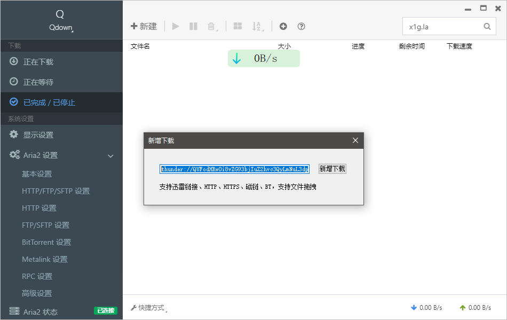
Task: Click the upload speed 0.00 B/s indicator
Action: click(476, 308)
